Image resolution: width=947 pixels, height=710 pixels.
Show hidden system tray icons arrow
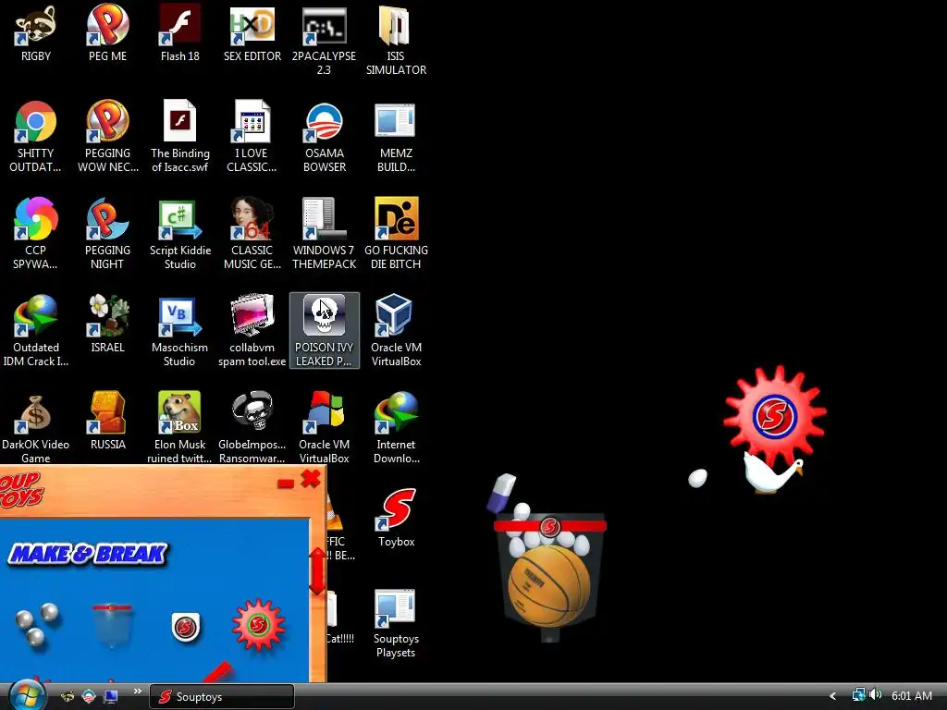(833, 696)
